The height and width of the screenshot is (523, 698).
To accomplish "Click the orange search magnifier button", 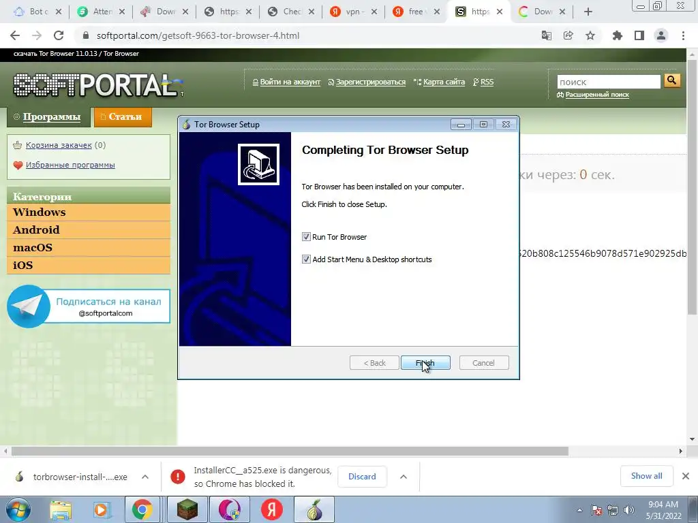I will 672,80.
